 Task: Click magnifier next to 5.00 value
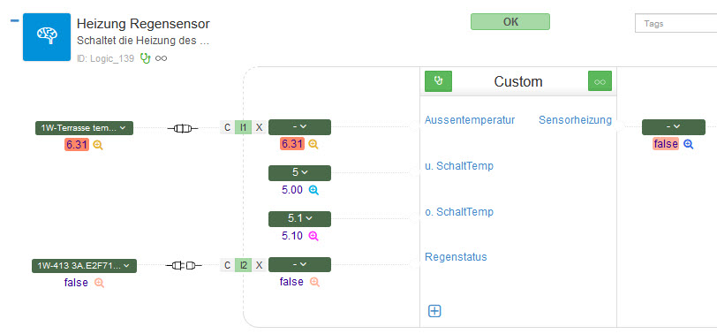click(313, 190)
